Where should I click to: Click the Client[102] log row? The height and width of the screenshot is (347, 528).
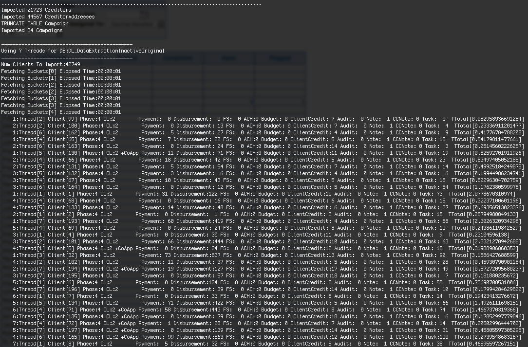269,262
